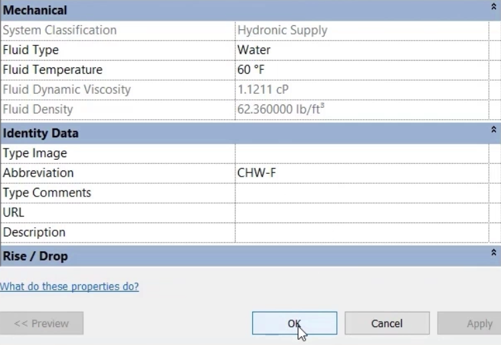Viewport: 501px width, 345px height.
Task: Edit the Abbreviation value CHW-F
Action: tap(362, 172)
